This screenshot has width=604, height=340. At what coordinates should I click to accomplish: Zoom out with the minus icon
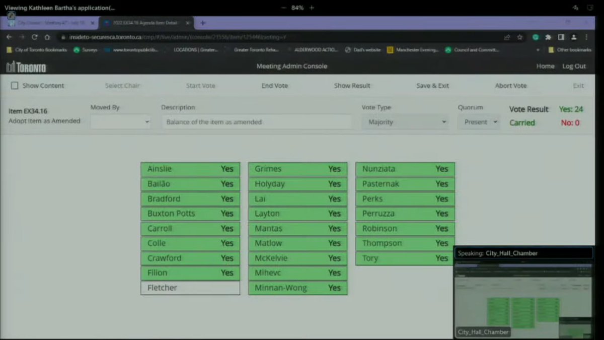point(283,8)
